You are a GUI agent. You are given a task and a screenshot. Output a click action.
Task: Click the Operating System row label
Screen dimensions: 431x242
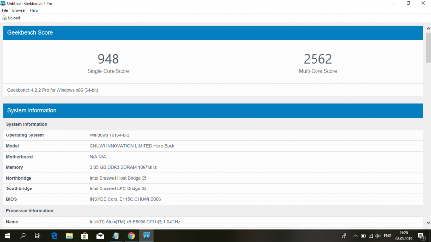click(x=25, y=135)
